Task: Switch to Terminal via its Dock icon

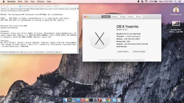Action: click(x=91, y=100)
